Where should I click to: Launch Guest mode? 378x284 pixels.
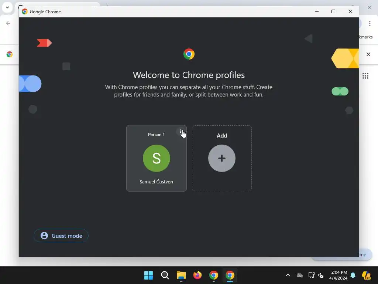click(61, 236)
